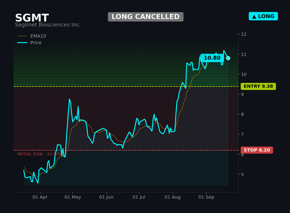The image size is (290, 213).
Task: Click the triangle arrow in LONG badge
Action: [x=254, y=17]
